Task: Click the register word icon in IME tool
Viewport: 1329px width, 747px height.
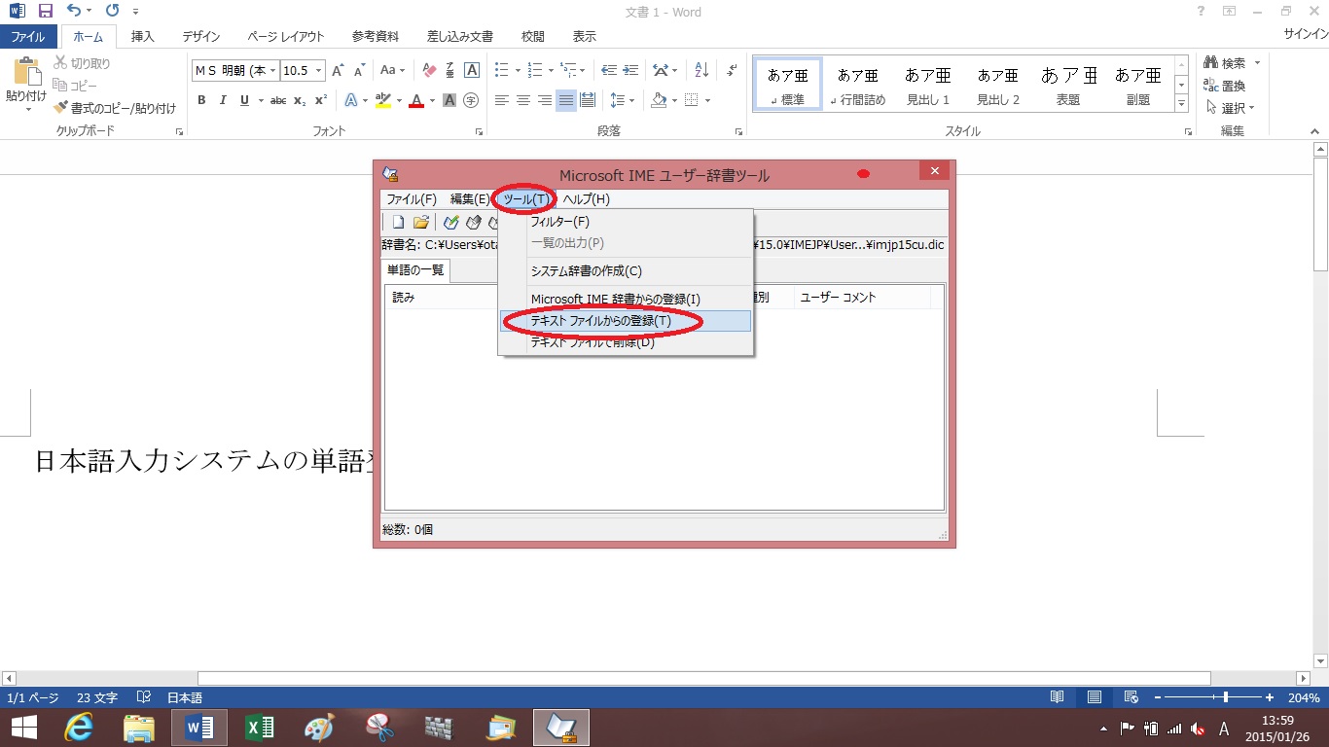Action: 450,223
